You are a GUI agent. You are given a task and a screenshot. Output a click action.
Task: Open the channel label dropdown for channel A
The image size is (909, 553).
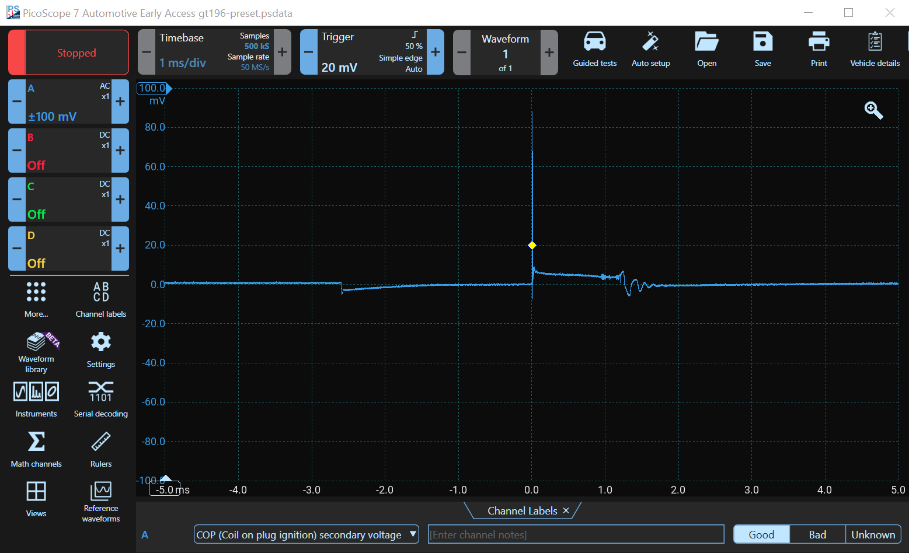coord(413,534)
